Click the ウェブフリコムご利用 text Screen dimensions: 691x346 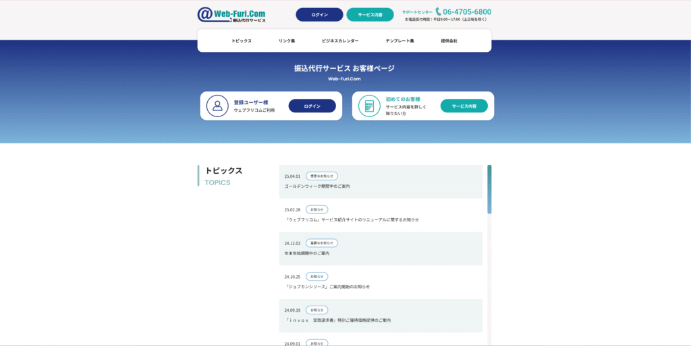(254, 110)
